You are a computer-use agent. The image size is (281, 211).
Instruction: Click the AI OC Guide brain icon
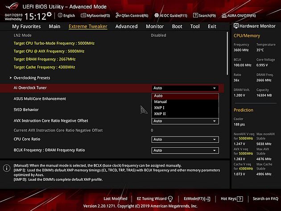tap(157, 16)
